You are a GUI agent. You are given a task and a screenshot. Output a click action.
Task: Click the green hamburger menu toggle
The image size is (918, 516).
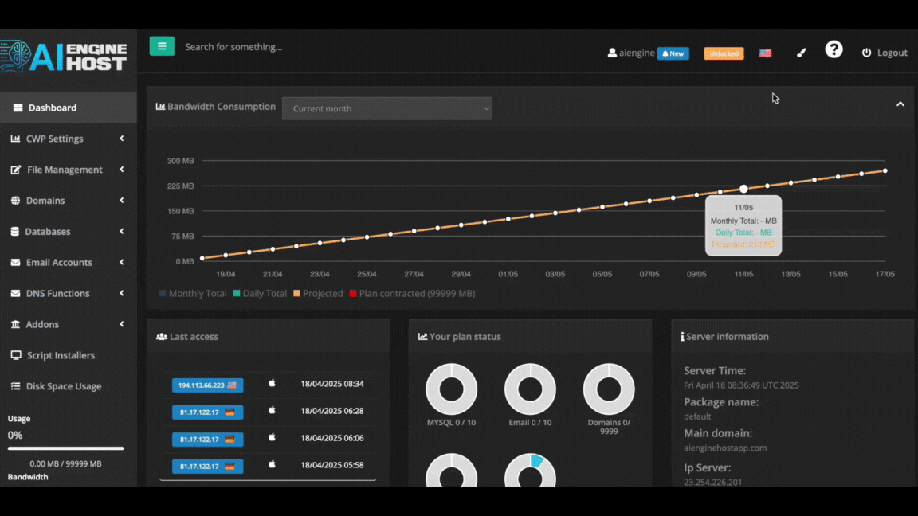pos(162,46)
